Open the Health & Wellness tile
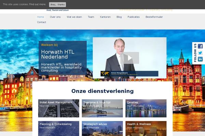205x136 pixels. point(146,129)
